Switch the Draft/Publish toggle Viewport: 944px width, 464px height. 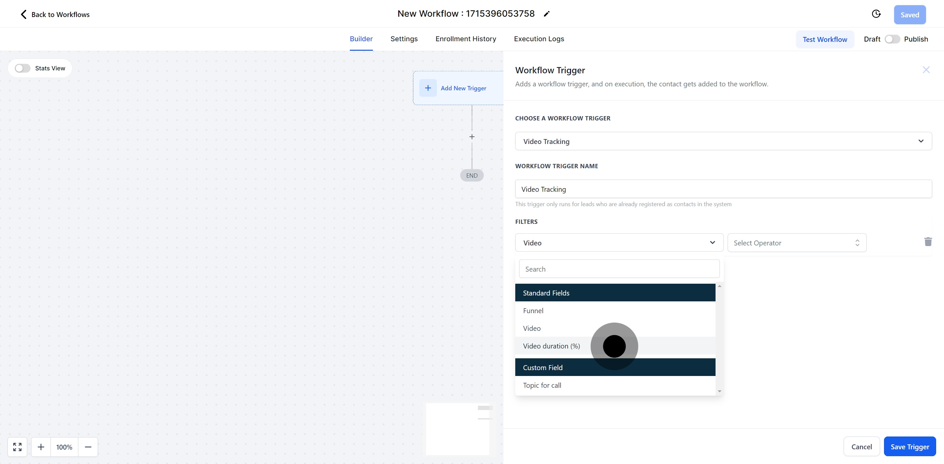coord(892,39)
